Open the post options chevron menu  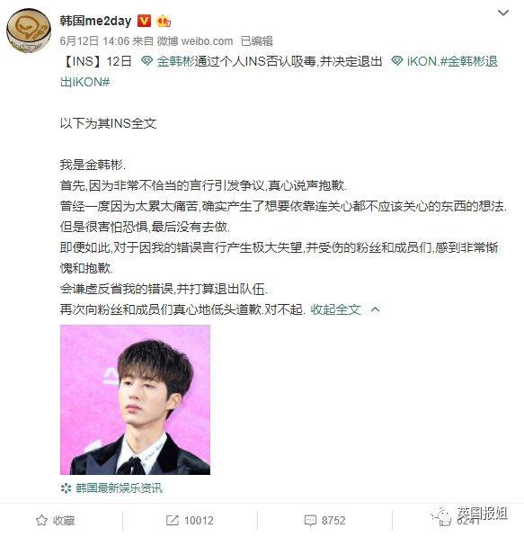pos(502,13)
